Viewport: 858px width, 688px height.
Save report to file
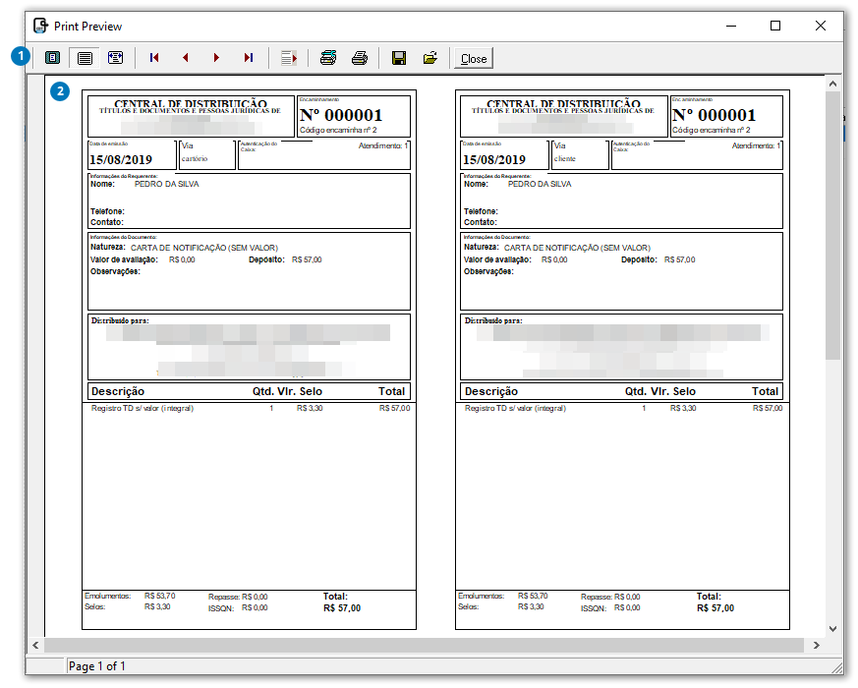click(x=399, y=57)
